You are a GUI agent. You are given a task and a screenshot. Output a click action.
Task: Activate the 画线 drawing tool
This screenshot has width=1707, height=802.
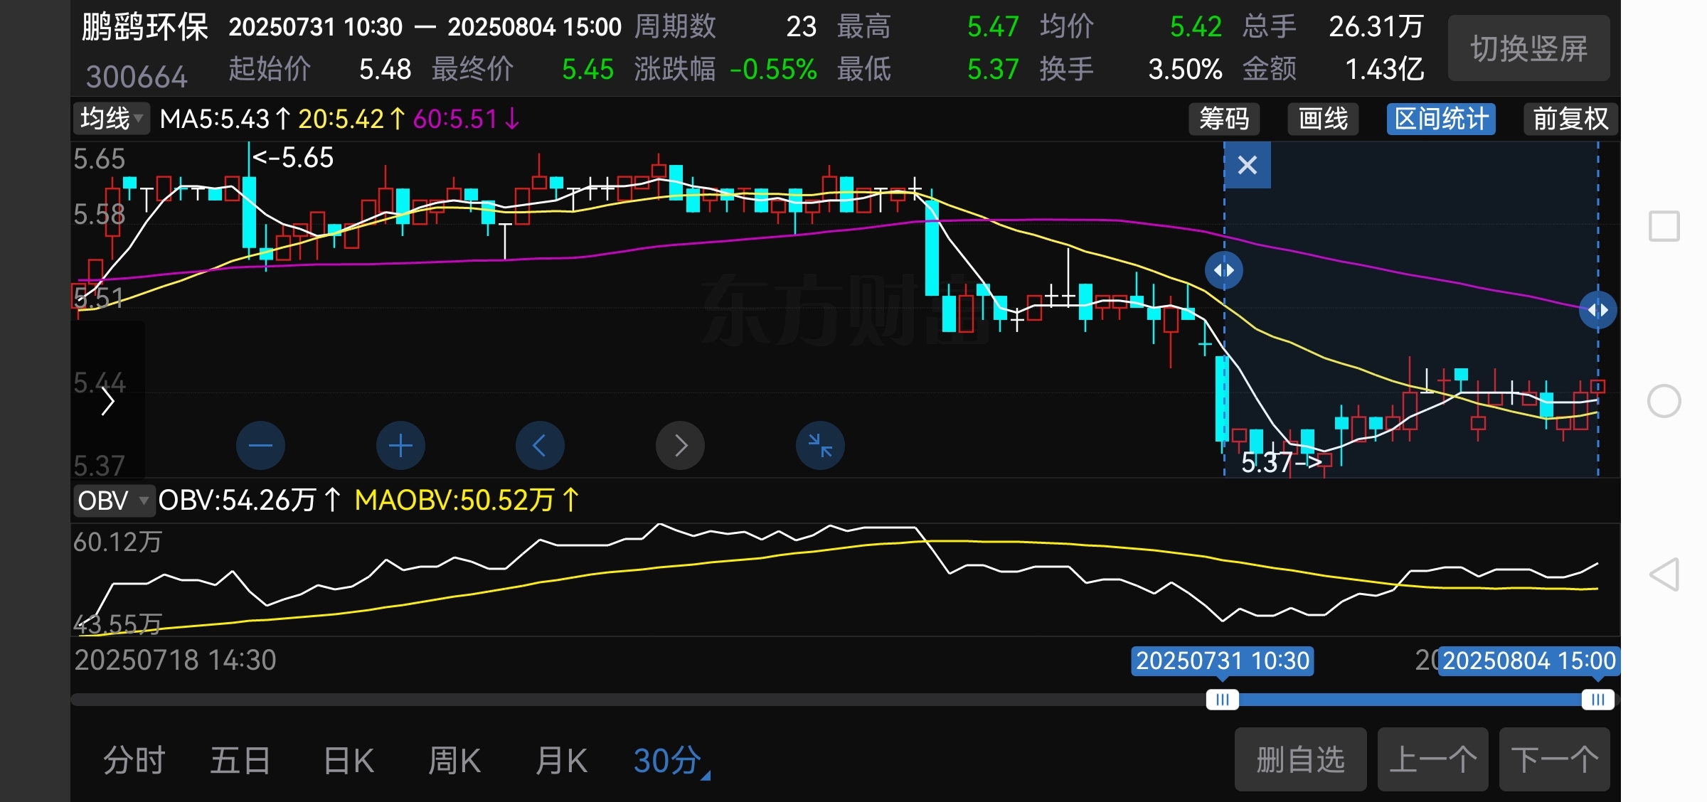pyautogui.click(x=1323, y=119)
